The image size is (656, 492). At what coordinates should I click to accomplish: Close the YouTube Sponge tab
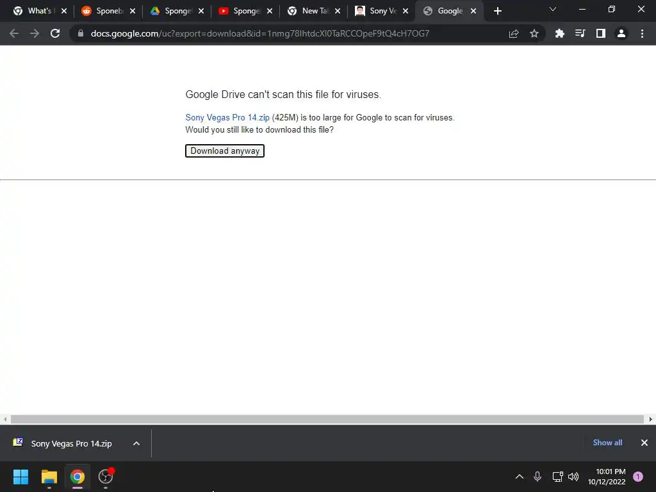pos(270,11)
